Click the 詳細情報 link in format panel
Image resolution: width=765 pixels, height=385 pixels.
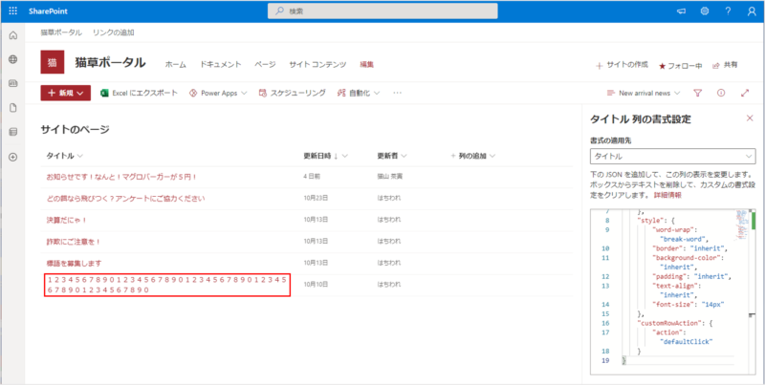tap(667, 195)
